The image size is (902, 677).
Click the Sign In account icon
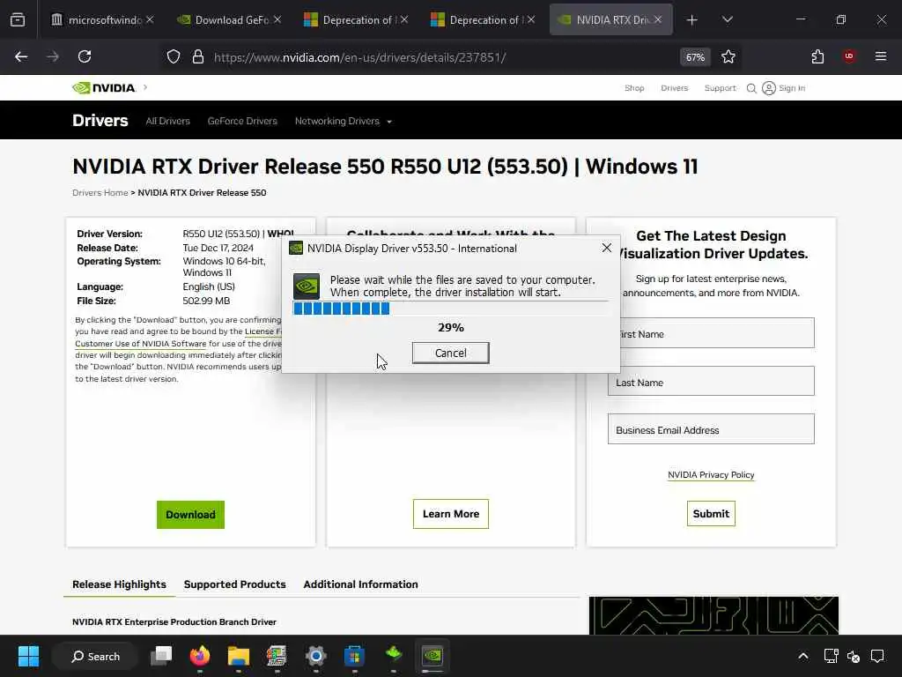click(768, 88)
